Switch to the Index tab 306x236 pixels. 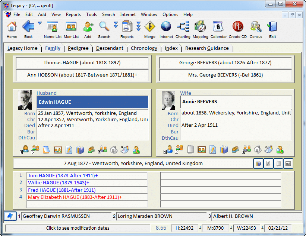pos(171,48)
